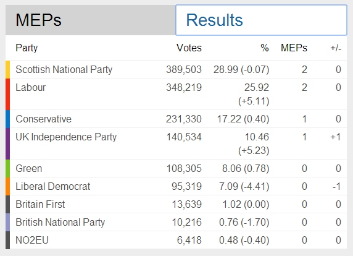Click the British National Party label
The height and width of the screenshot is (256, 353).
tap(60, 223)
